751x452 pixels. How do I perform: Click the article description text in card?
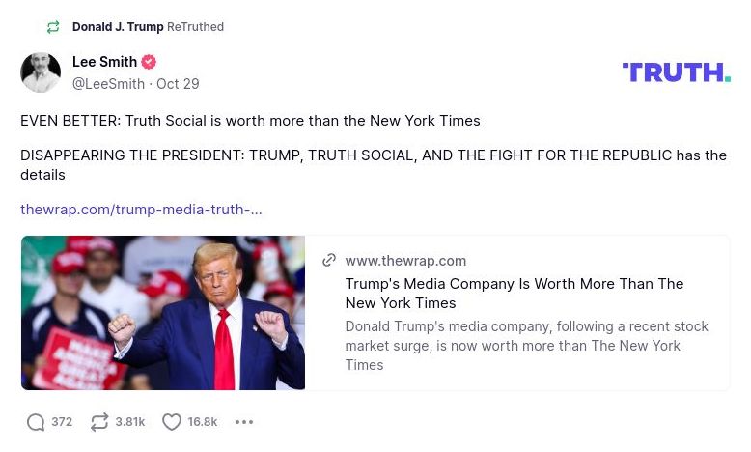click(x=526, y=346)
